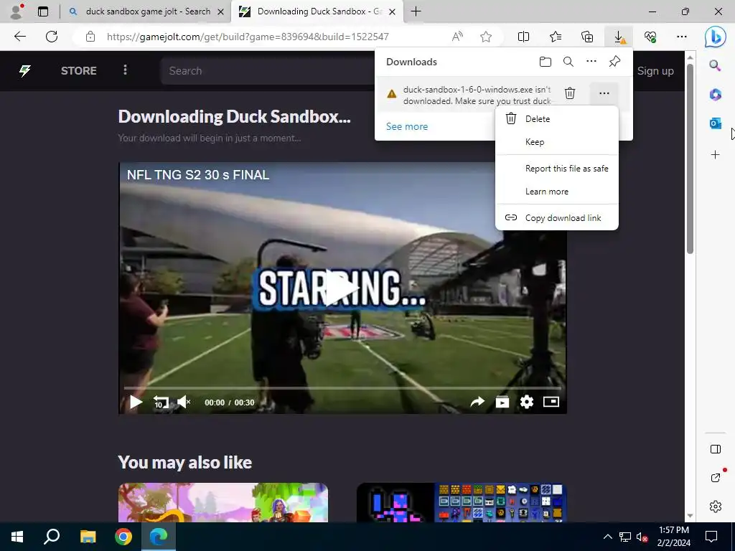Screen dimensions: 735x551
Task: Open a new tab with plus button
Action: click(416, 11)
